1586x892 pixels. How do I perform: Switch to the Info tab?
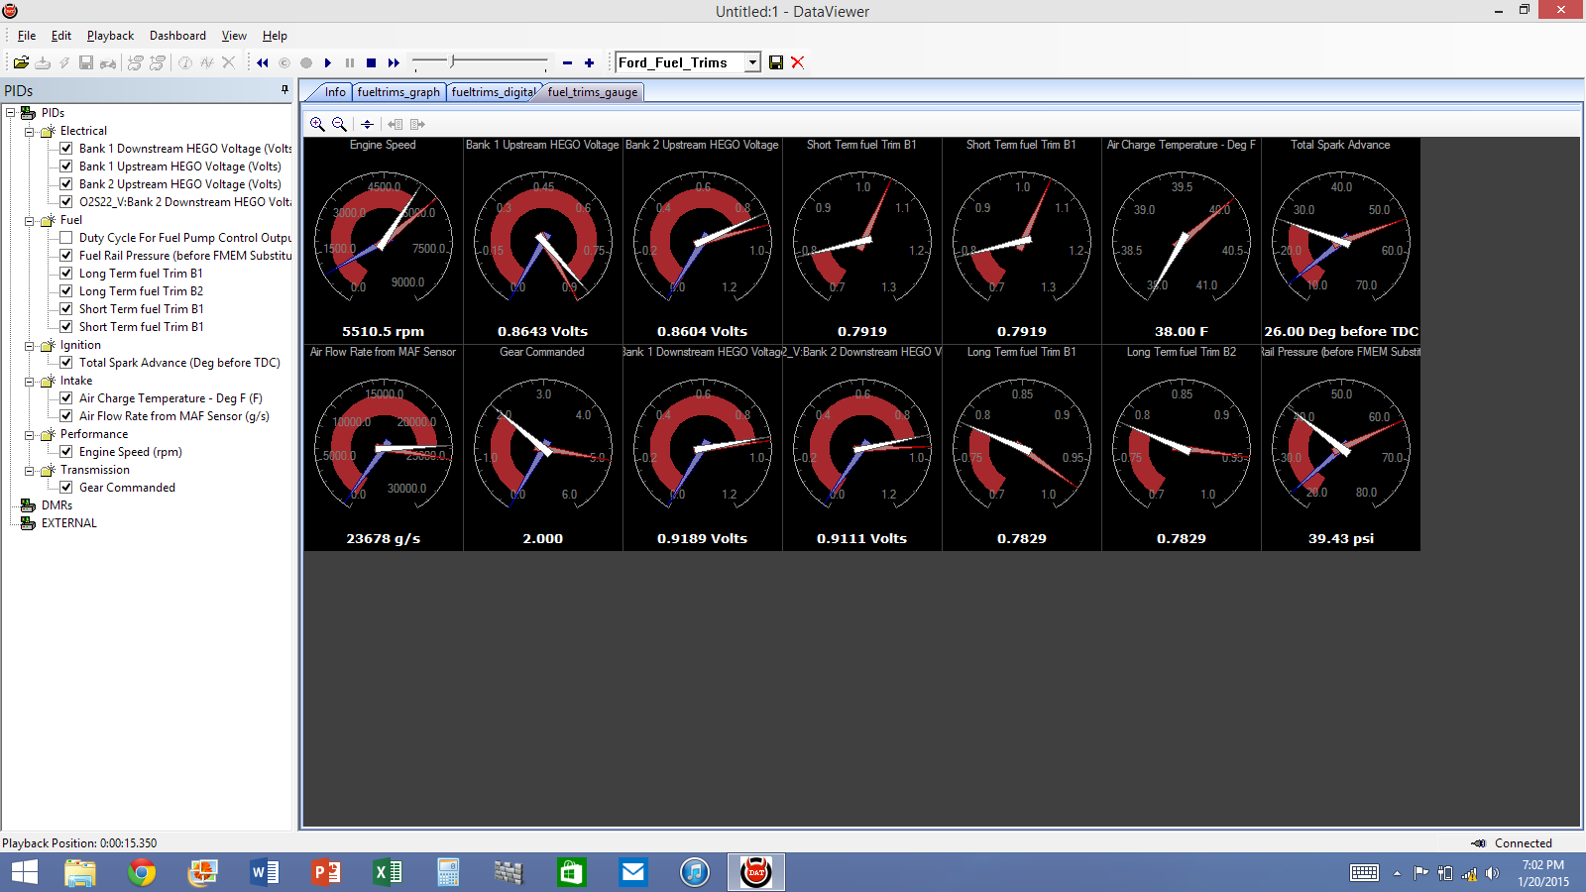[x=335, y=92]
